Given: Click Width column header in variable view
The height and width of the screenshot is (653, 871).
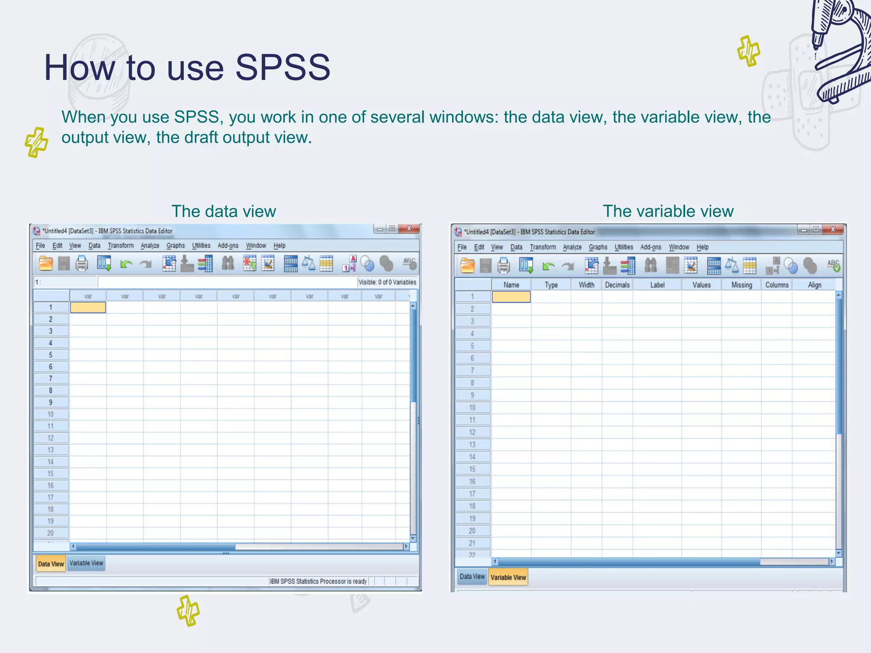Looking at the screenshot, I should click(x=586, y=285).
